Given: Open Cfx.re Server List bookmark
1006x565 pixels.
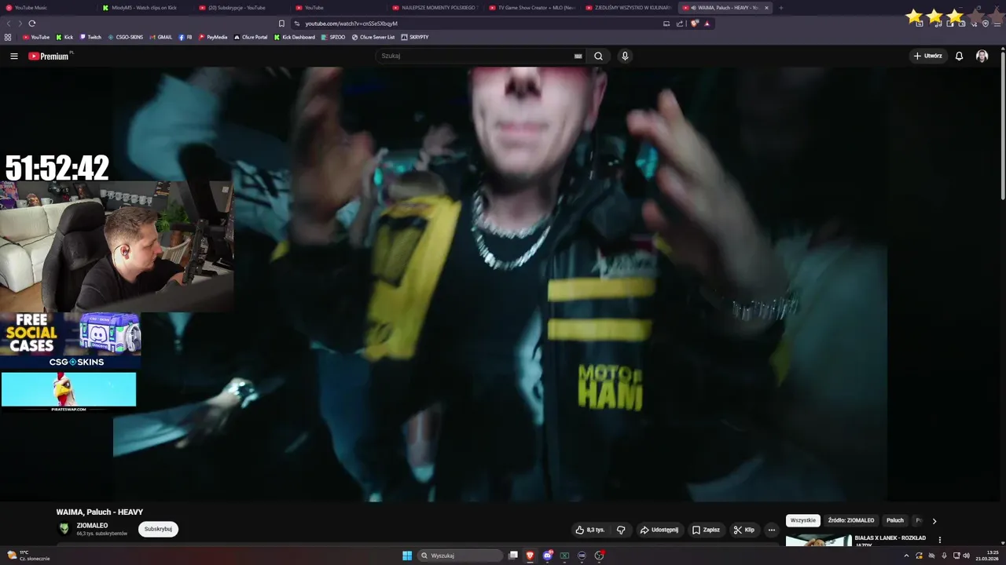Looking at the screenshot, I should tap(373, 37).
